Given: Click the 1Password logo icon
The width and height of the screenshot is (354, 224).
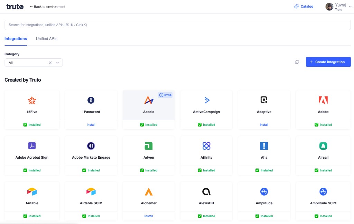Looking at the screenshot, I should [91, 100].
